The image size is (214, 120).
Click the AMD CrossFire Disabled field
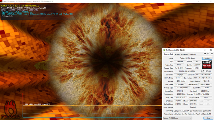(193, 107)
